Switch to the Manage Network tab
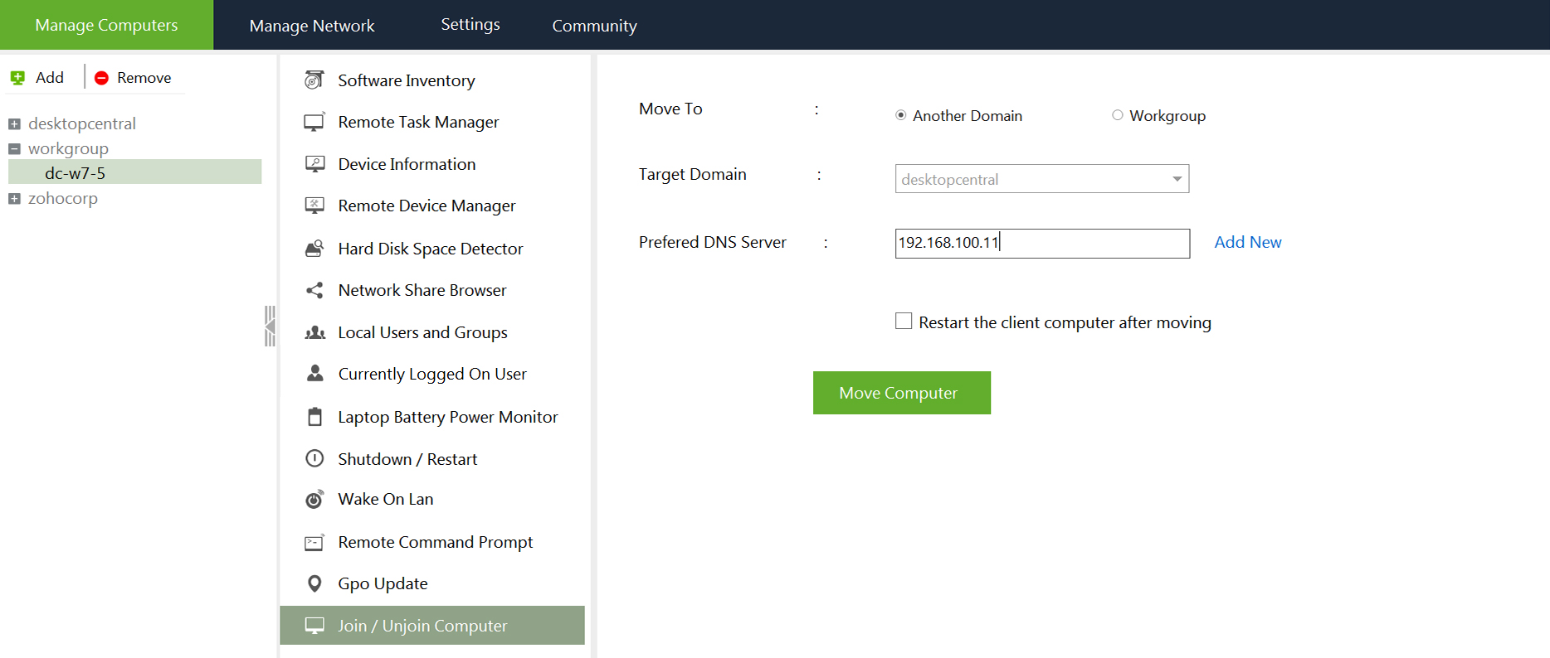 pyautogui.click(x=312, y=26)
